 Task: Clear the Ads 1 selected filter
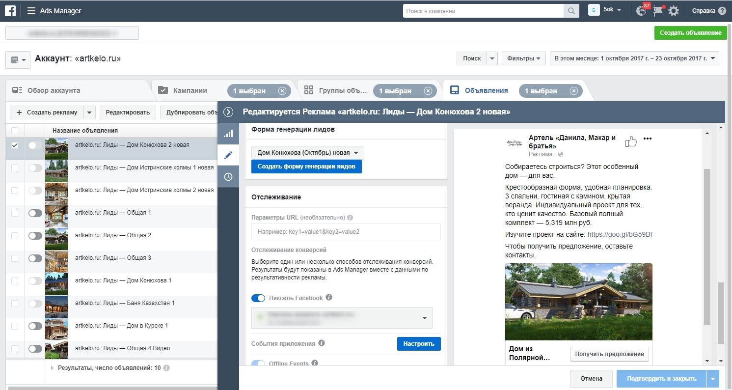pyautogui.click(x=573, y=91)
